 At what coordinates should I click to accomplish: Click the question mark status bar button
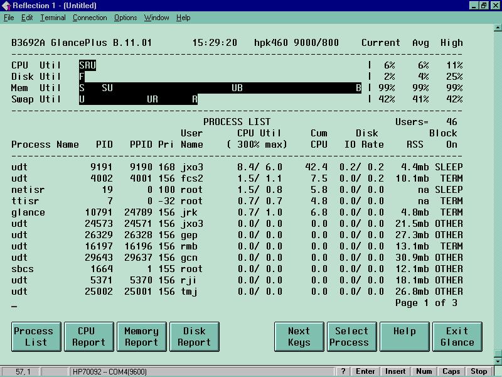344,371
